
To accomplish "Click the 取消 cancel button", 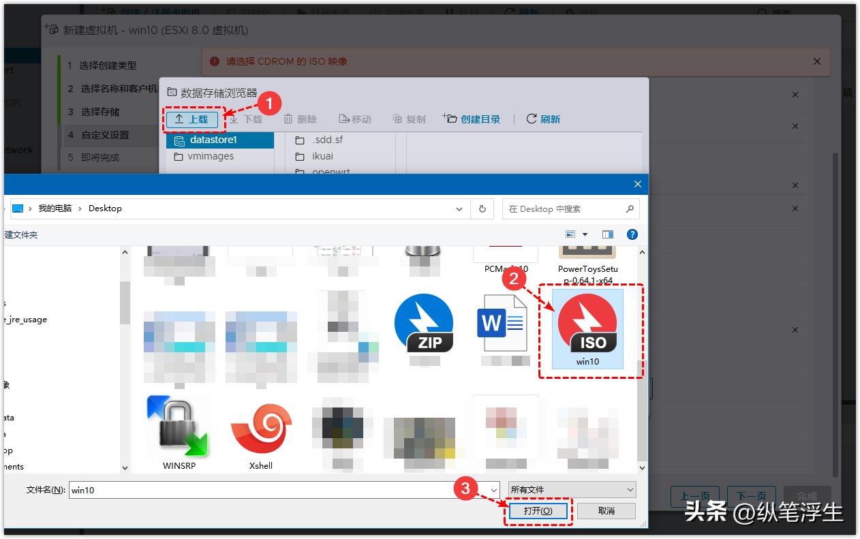I will (x=606, y=510).
